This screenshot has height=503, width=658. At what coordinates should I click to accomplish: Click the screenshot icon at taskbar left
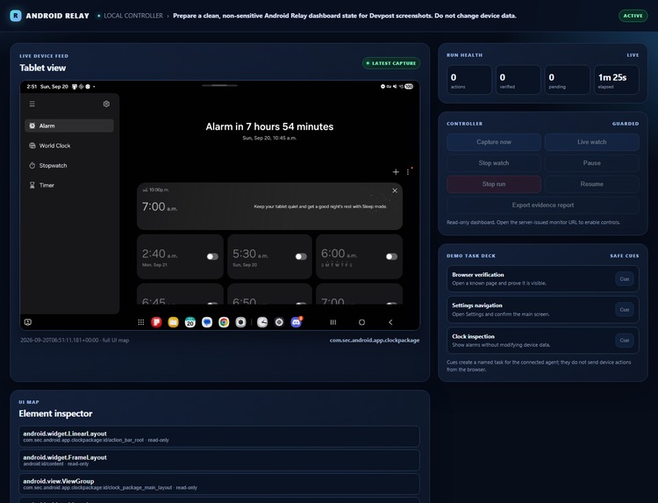coord(28,322)
